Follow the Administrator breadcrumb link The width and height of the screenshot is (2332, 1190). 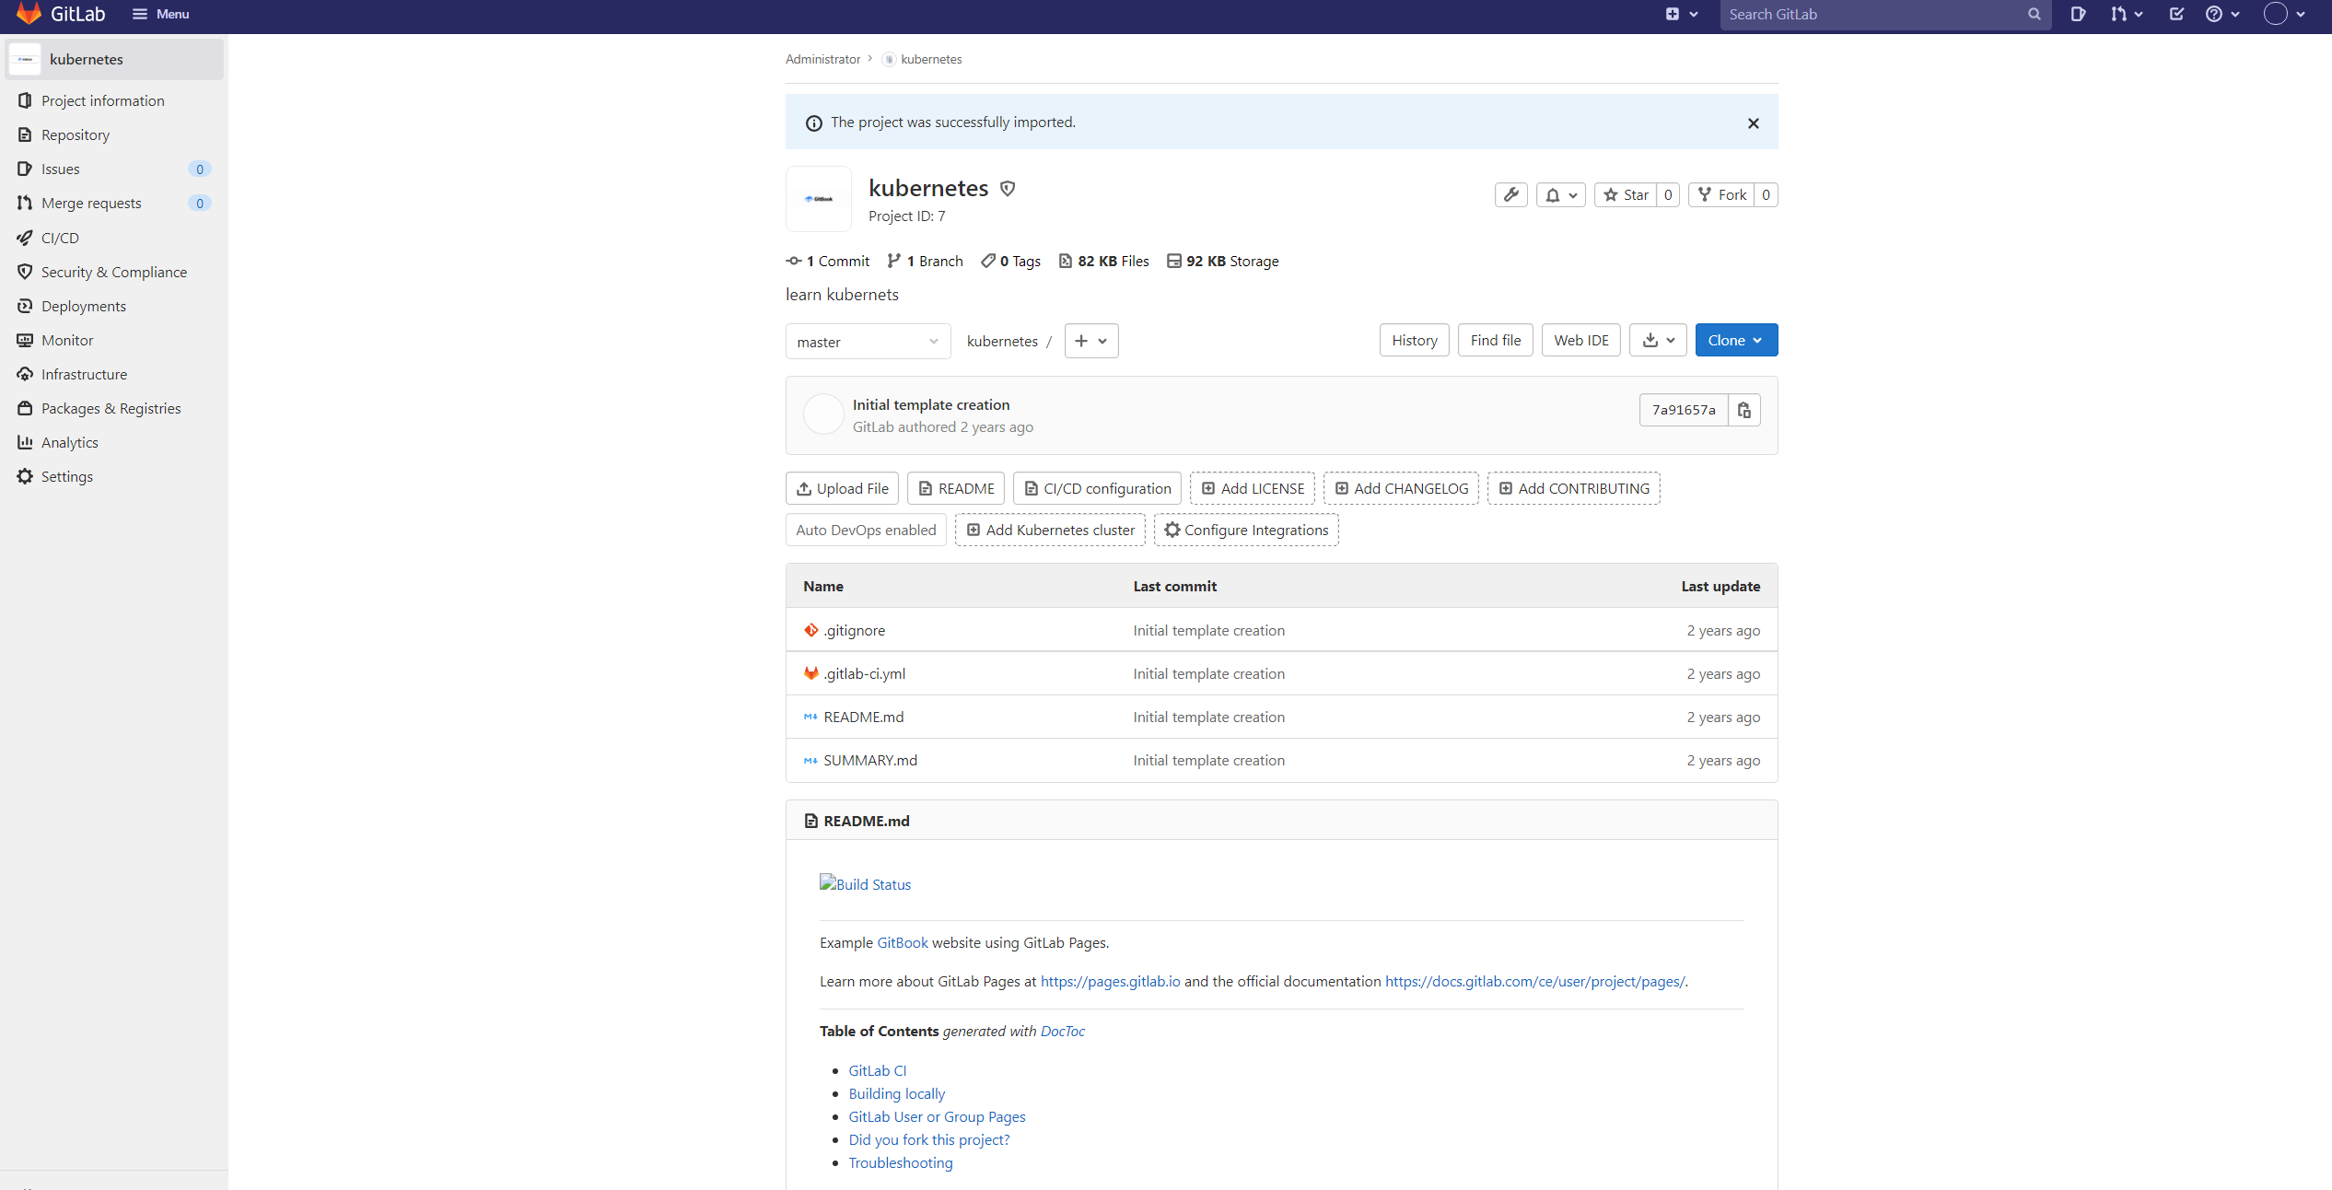pyautogui.click(x=822, y=59)
